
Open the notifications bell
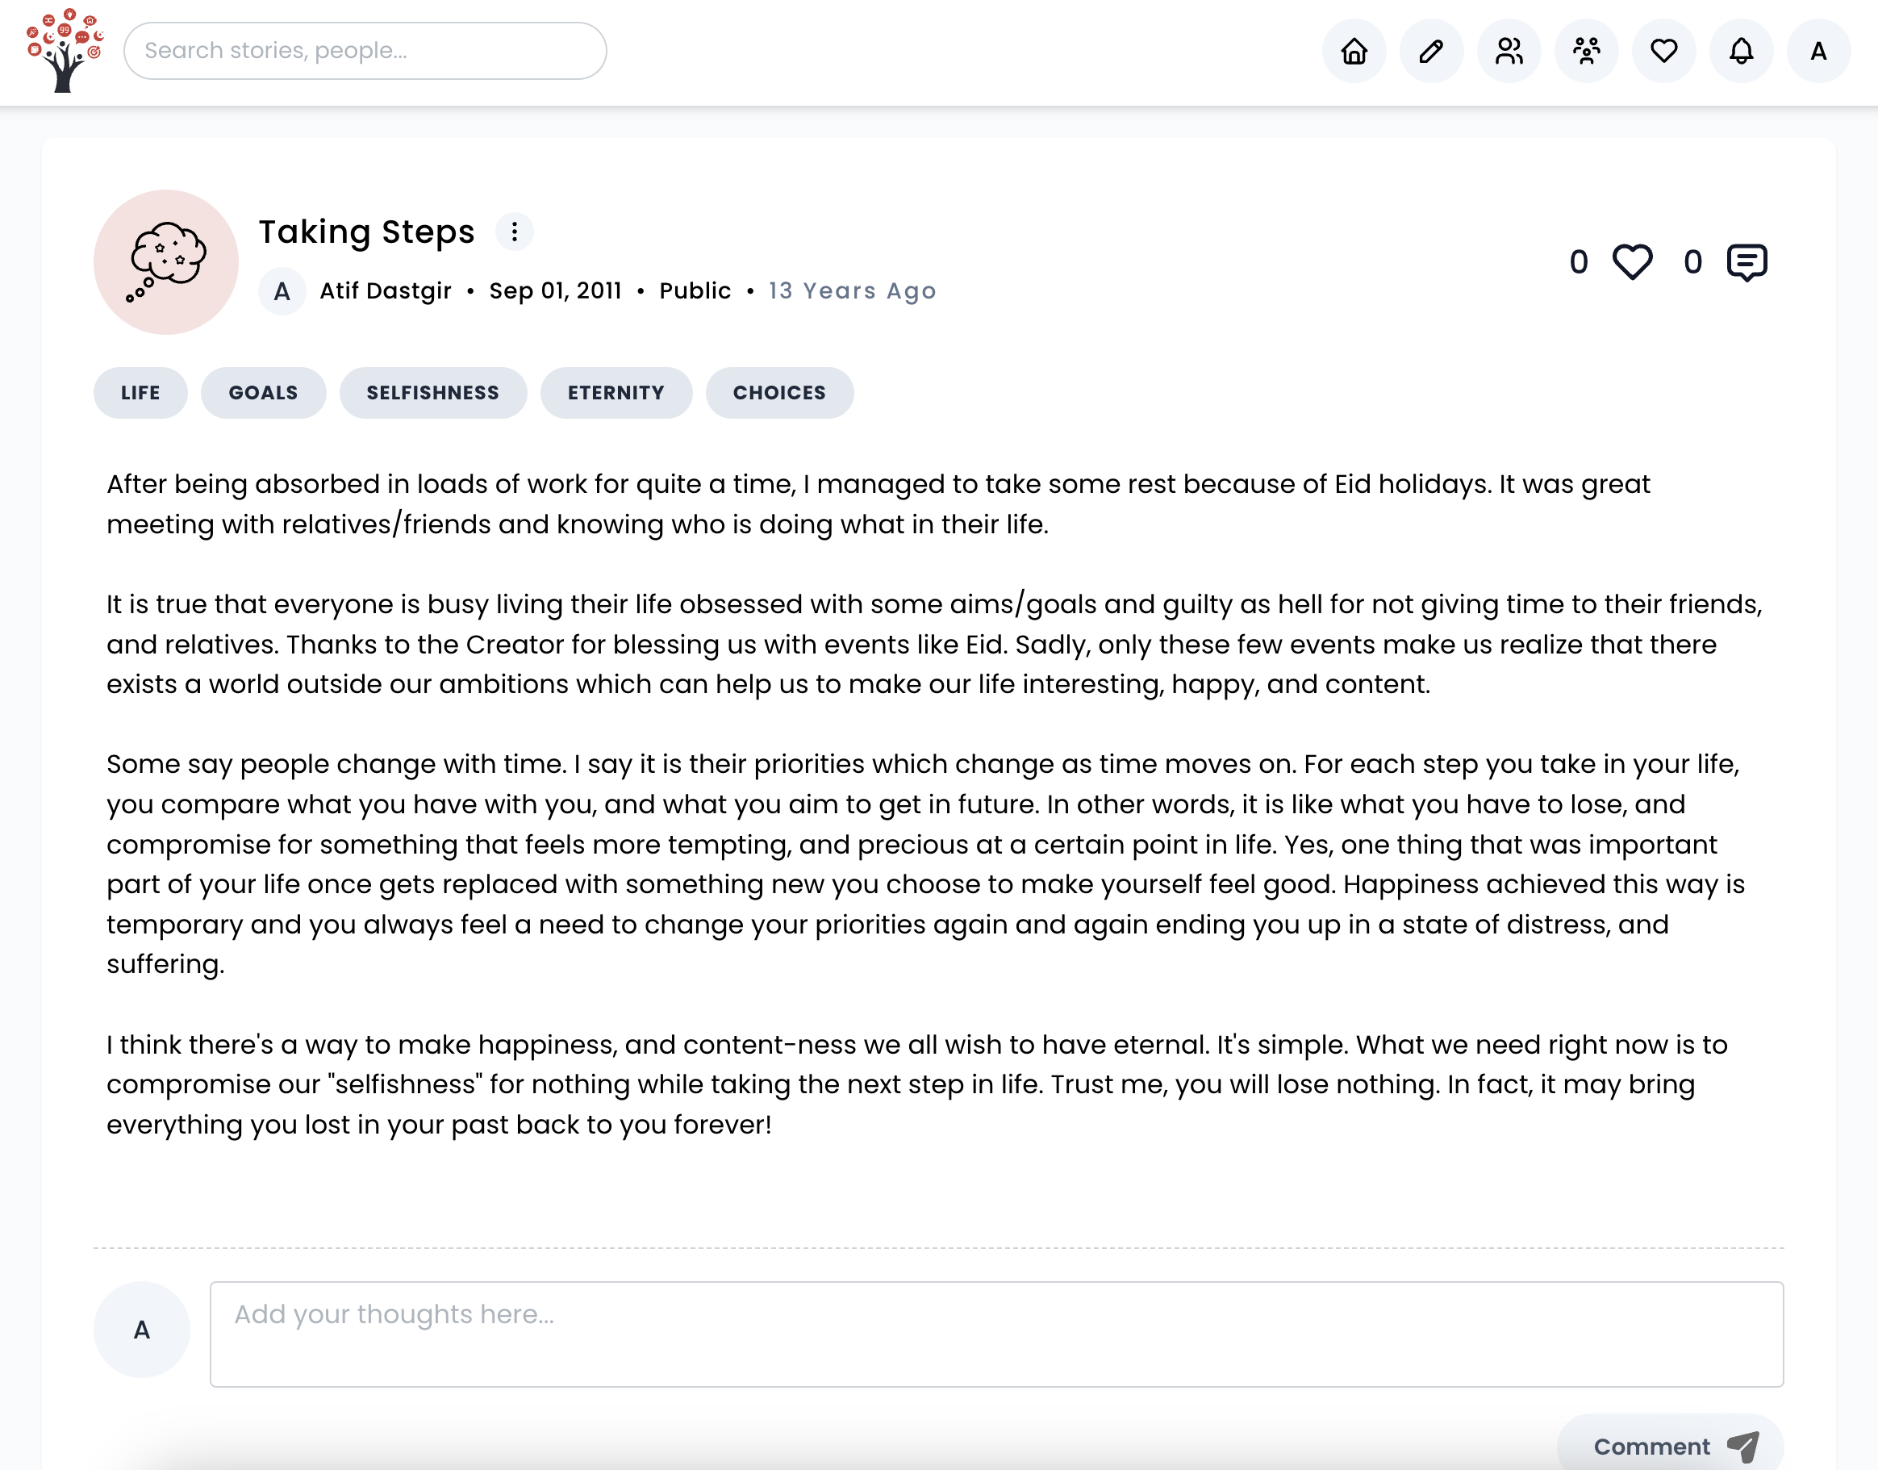(x=1741, y=52)
